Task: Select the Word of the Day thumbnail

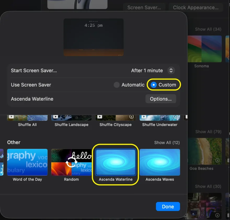Action: 27,162
